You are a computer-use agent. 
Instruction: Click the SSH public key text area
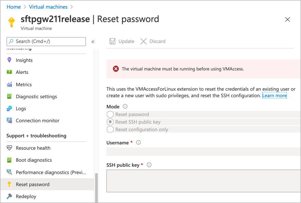(204, 181)
